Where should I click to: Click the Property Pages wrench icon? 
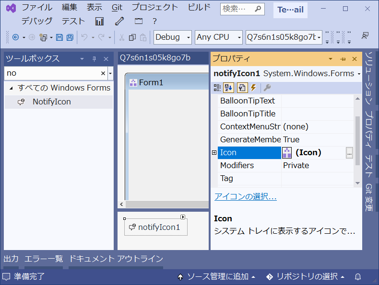pos(267,88)
